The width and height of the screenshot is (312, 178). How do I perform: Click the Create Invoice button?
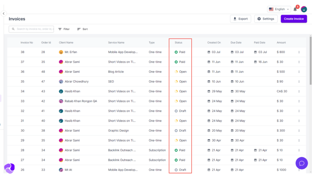(294, 19)
